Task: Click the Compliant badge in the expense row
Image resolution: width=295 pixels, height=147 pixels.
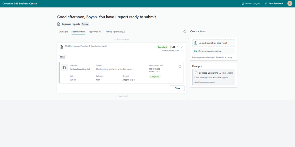Action: [155, 77]
